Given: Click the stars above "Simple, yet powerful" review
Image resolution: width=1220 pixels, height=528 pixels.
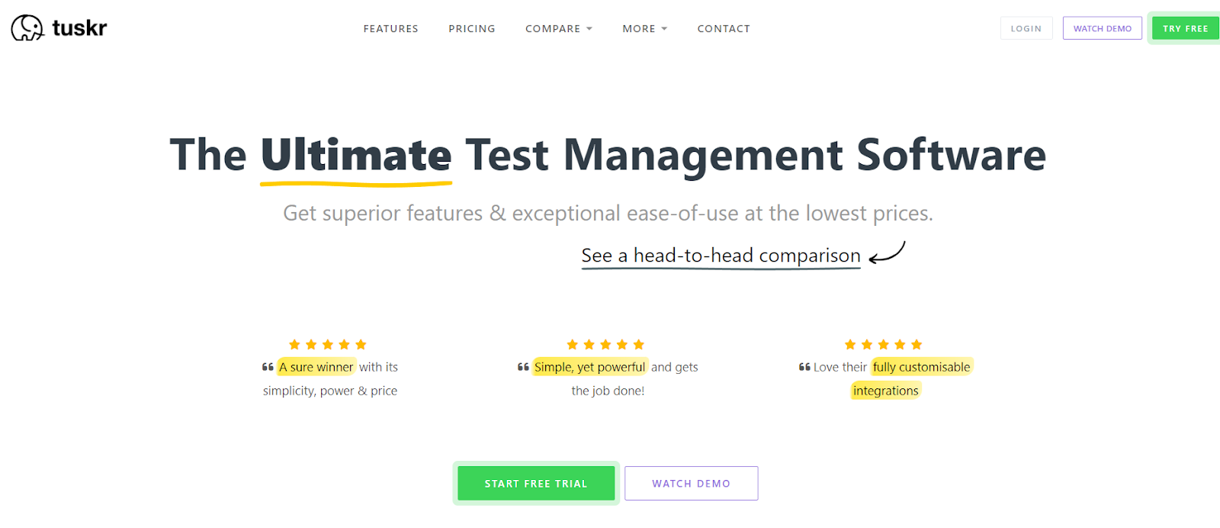Looking at the screenshot, I should pyautogui.click(x=605, y=345).
